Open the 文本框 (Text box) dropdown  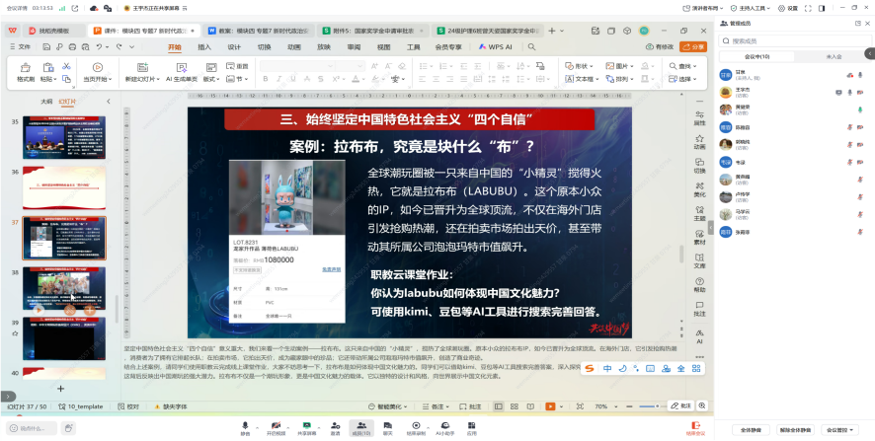point(582,79)
